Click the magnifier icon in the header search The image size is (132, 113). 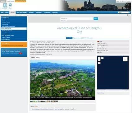(x=130, y=12)
